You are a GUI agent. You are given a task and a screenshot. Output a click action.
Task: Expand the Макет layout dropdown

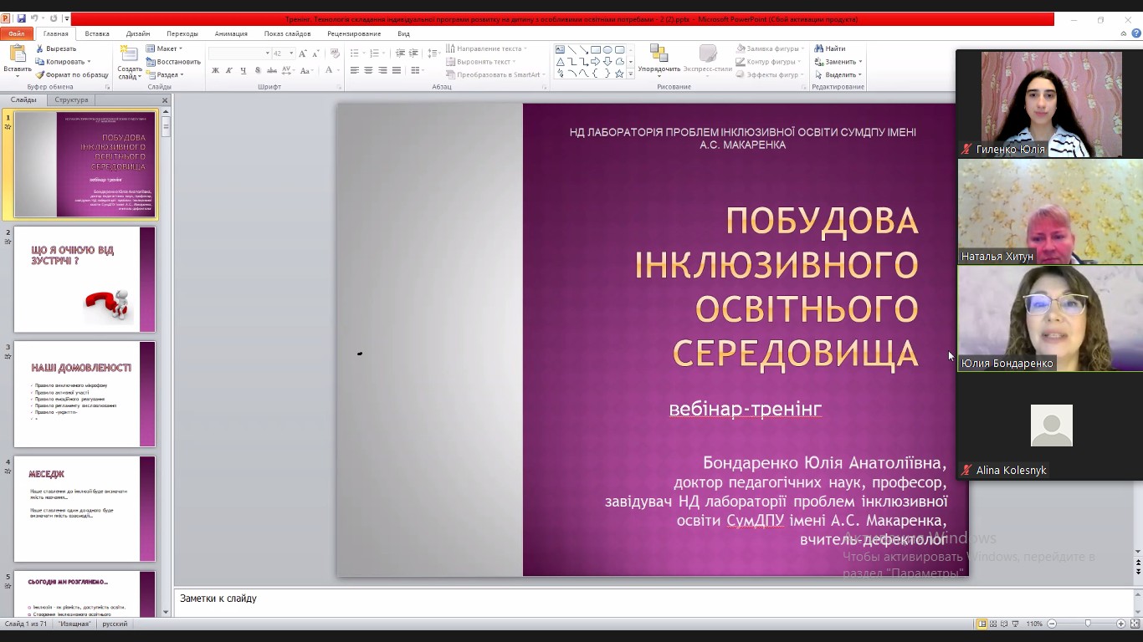point(167,48)
